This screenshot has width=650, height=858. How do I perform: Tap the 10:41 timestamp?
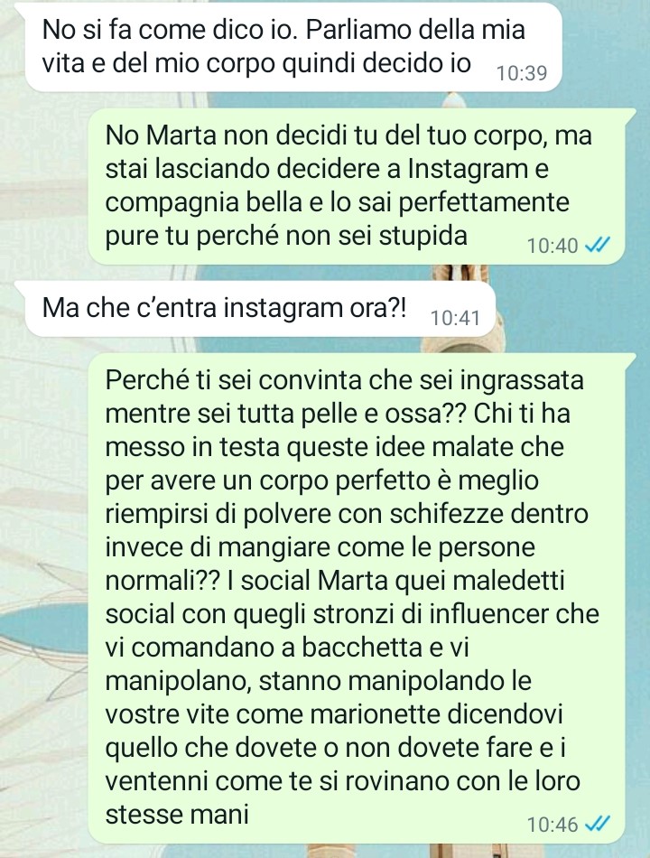(455, 318)
